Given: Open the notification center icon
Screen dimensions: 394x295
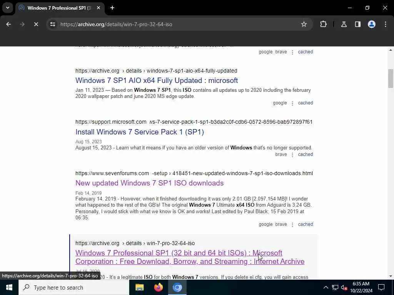Looking at the screenshot, I should [381, 287].
